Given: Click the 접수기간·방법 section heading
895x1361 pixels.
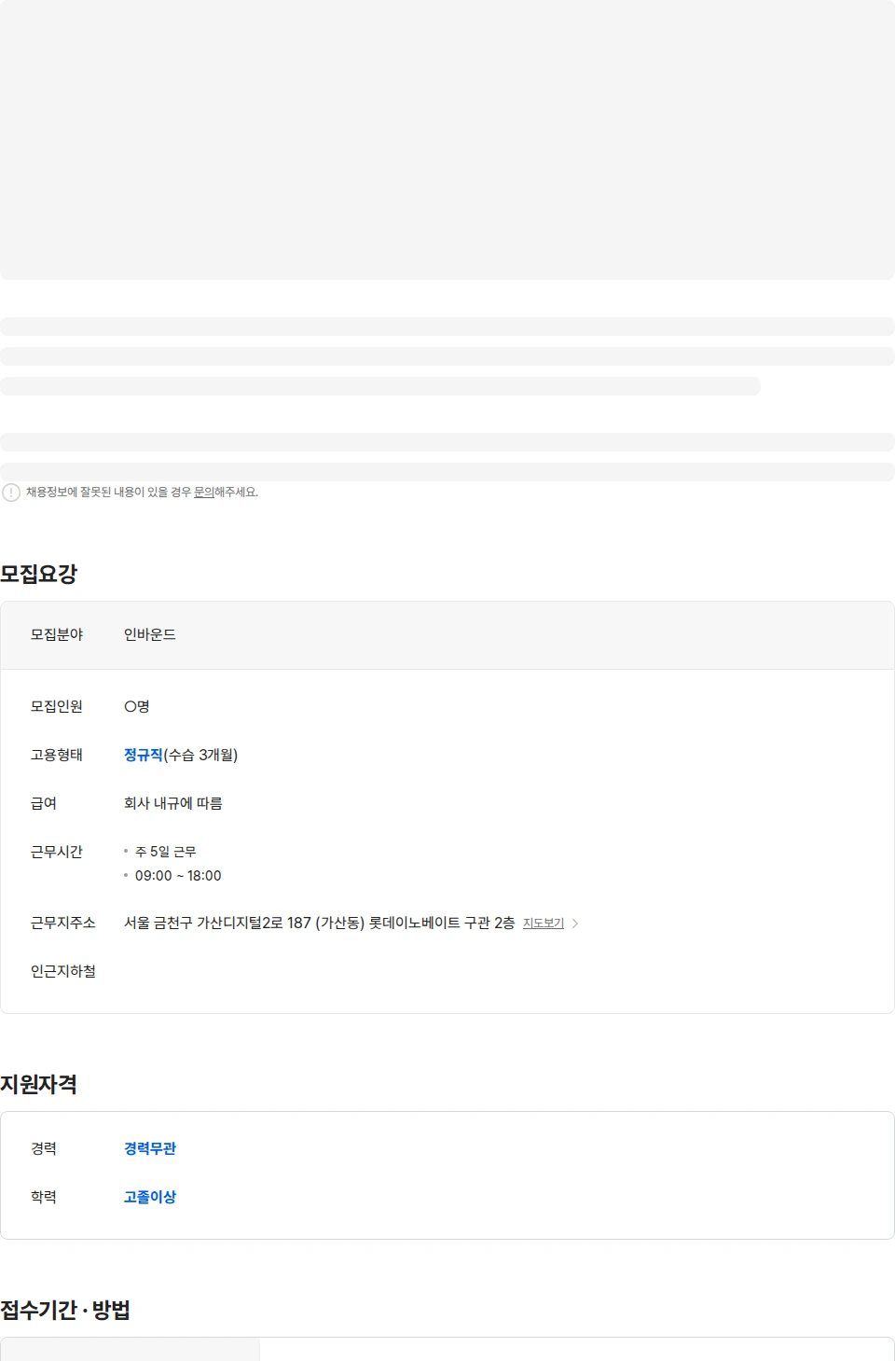Looking at the screenshot, I should click(x=65, y=1310).
